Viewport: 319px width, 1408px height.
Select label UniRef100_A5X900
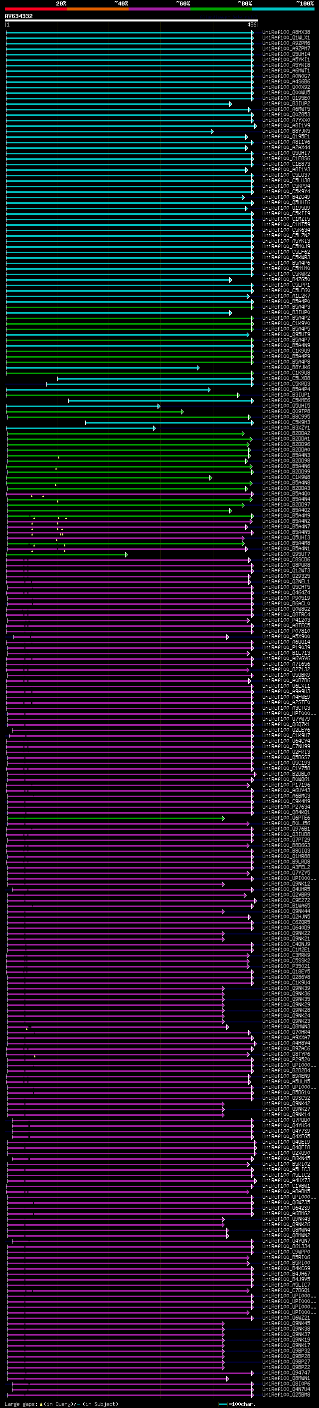pos(286,637)
